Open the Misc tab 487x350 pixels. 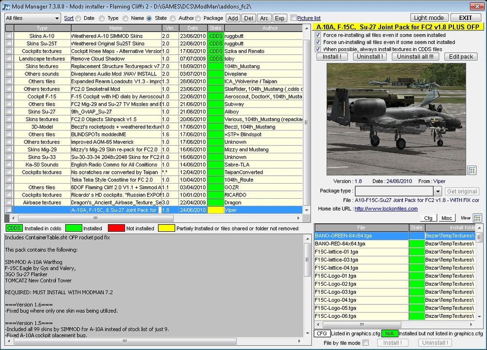pyautogui.click(x=447, y=218)
